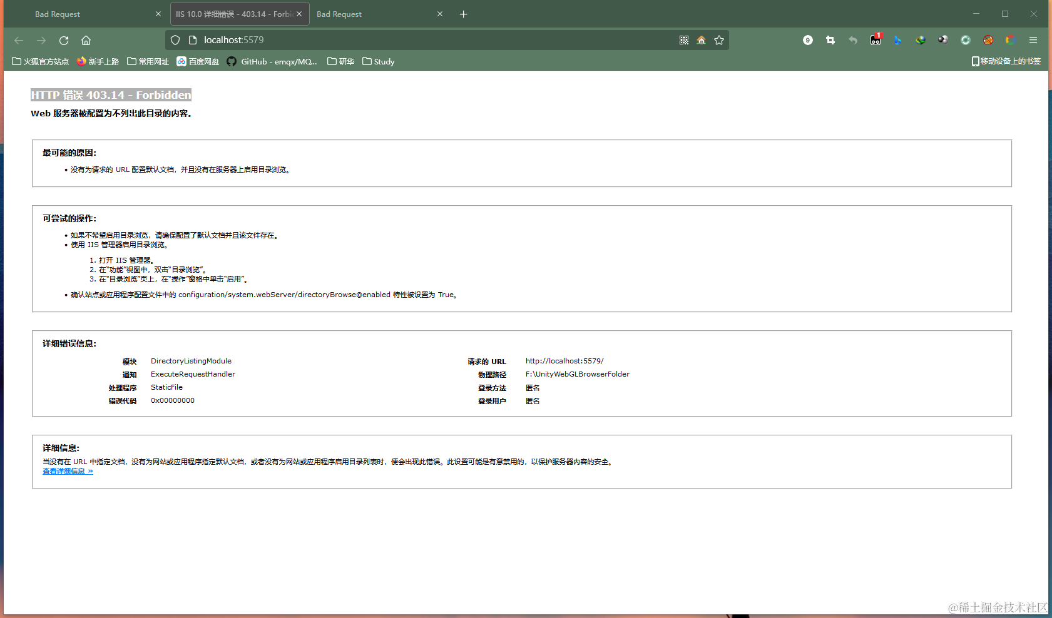Open 移动设备上的书签 mobile bookmarks
1052x618 pixels.
coord(1006,61)
